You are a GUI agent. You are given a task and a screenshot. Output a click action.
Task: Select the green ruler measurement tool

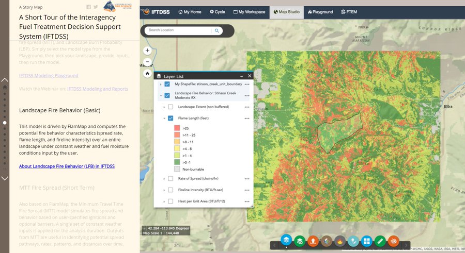[380, 241]
